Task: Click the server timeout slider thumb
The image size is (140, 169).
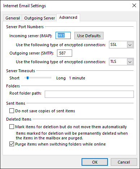Action: pos(27,78)
